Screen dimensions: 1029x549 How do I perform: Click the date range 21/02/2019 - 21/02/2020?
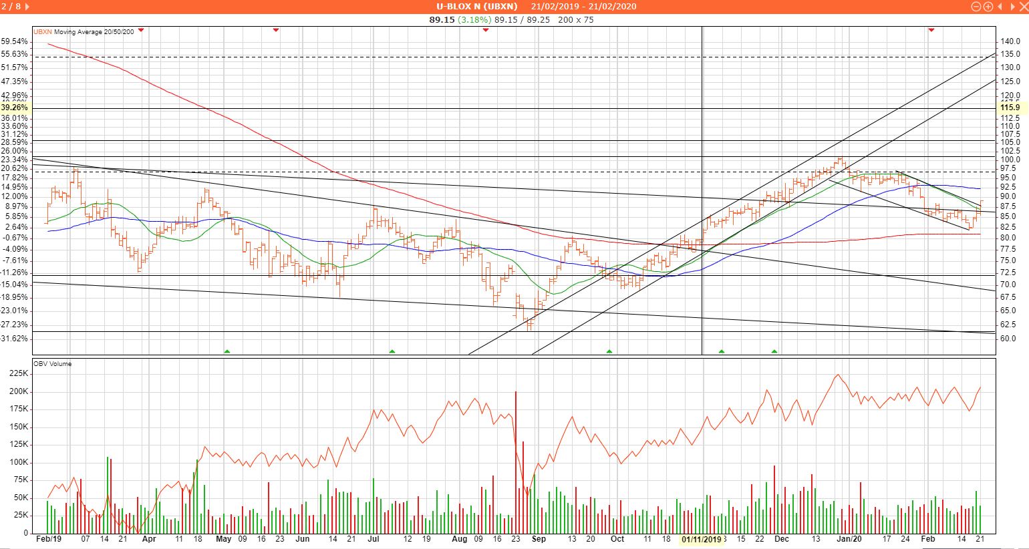[583, 6]
